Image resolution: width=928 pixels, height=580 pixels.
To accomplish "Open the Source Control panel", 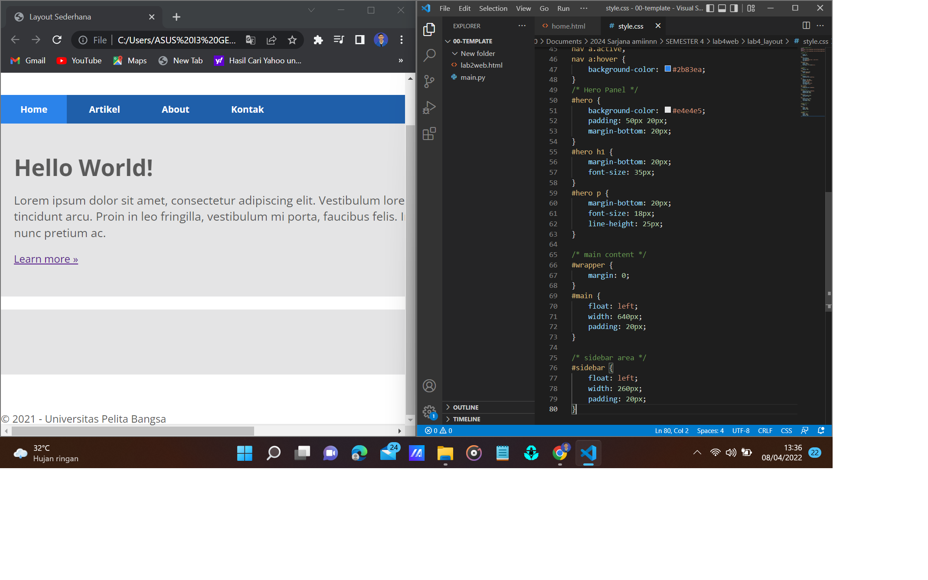I will point(429,81).
